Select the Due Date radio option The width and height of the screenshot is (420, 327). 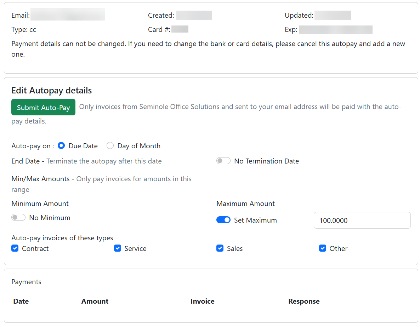[x=61, y=145]
